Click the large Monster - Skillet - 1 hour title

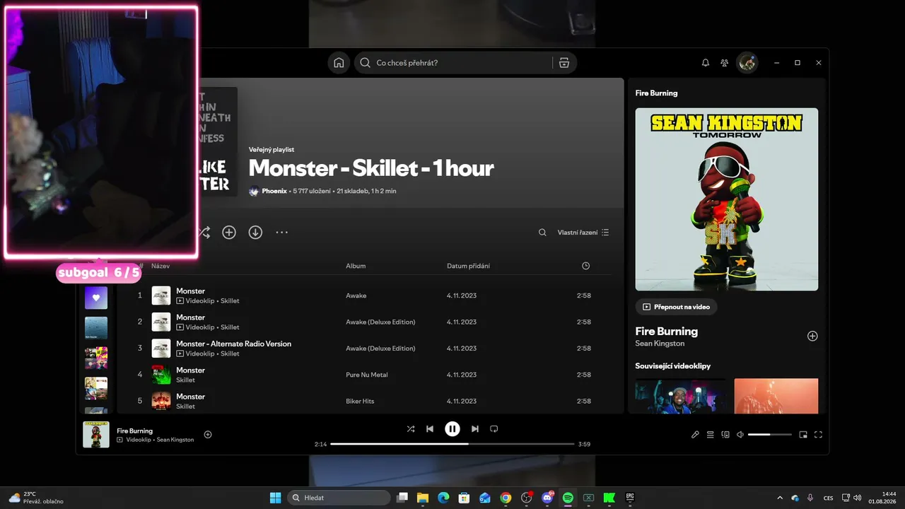click(x=371, y=168)
